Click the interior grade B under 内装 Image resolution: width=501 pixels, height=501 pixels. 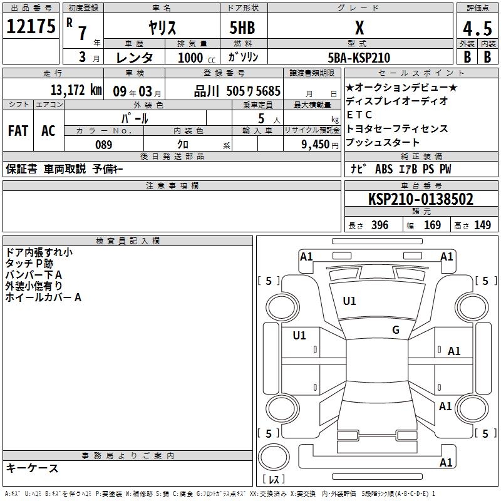[487, 57]
